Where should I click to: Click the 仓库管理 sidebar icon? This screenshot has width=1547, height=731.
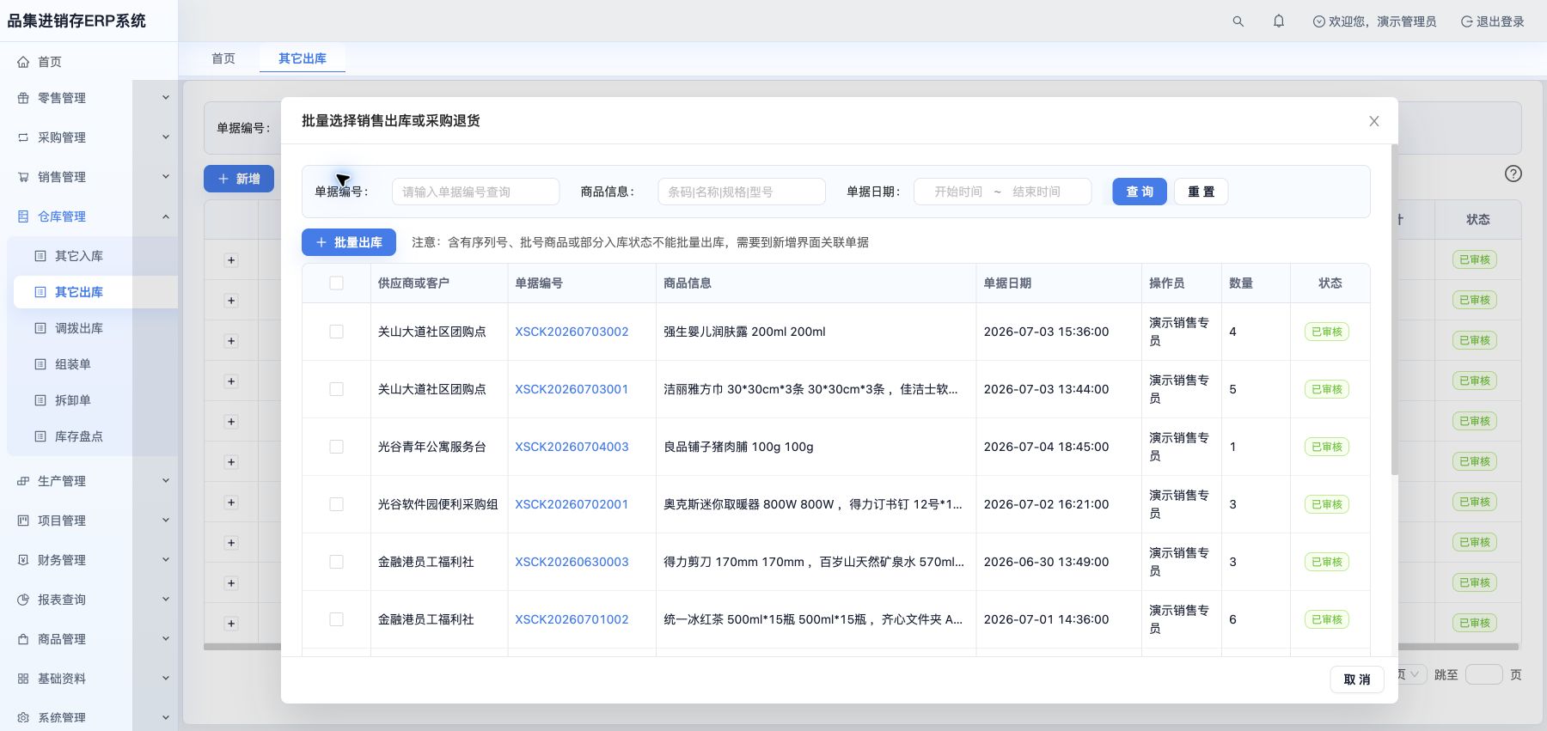coord(23,216)
